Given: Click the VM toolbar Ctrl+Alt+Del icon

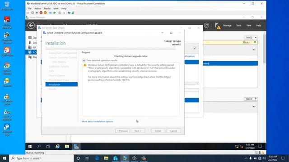Looking at the screenshot, I should pyautogui.click(x=28, y=13).
